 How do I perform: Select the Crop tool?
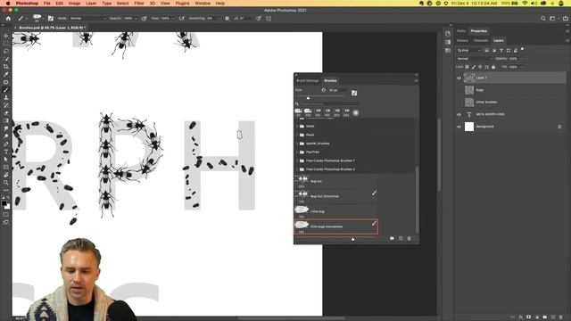[6, 67]
